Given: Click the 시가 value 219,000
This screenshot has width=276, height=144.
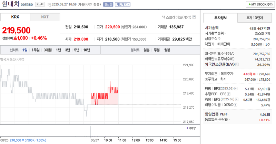Looking at the screenshot, I should [81, 39].
